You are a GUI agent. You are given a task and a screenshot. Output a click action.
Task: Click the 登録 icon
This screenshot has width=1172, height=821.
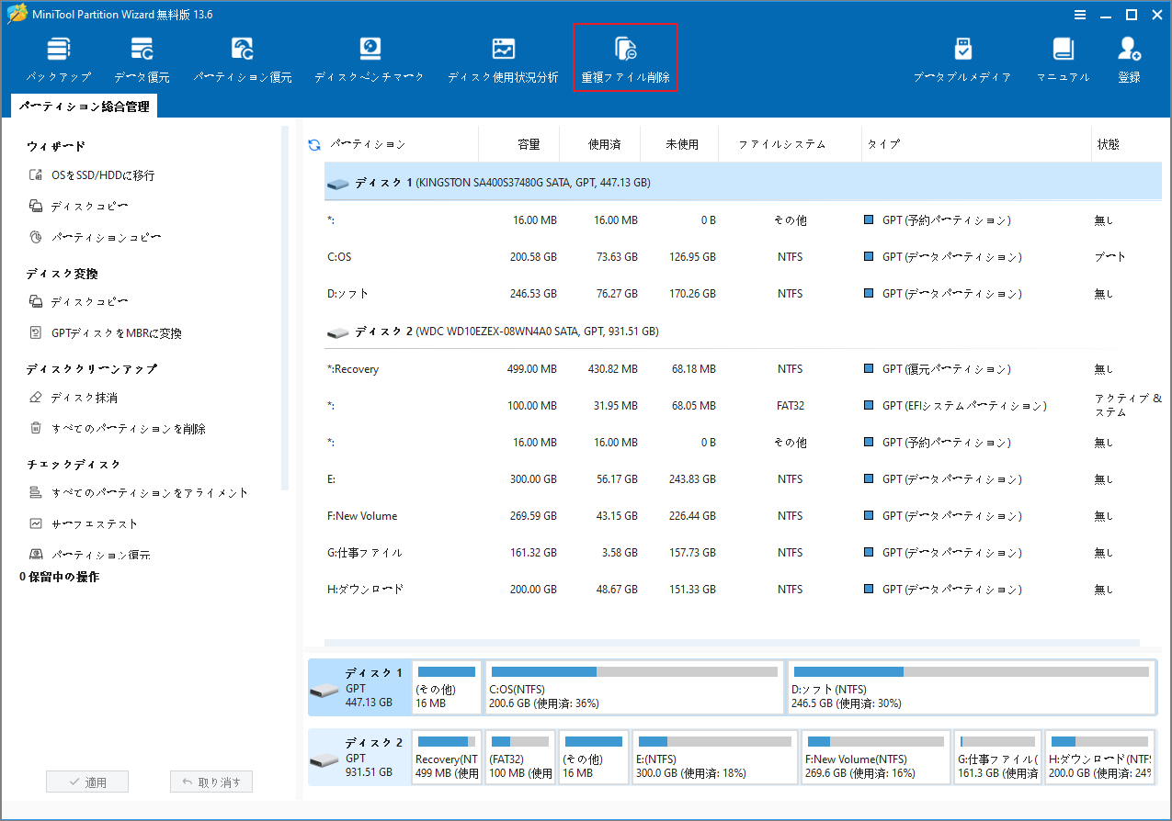pyautogui.click(x=1130, y=61)
